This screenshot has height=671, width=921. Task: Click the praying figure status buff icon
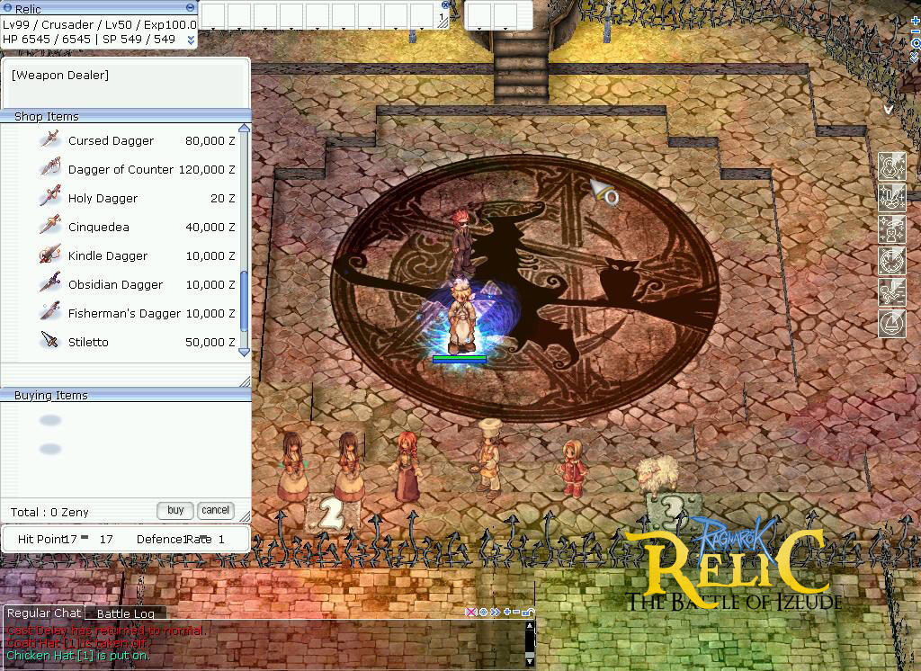891,166
